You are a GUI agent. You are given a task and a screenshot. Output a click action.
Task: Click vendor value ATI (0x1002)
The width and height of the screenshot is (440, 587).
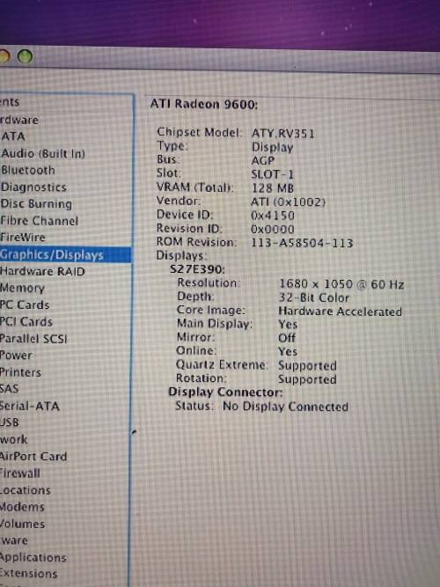[x=288, y=202]
